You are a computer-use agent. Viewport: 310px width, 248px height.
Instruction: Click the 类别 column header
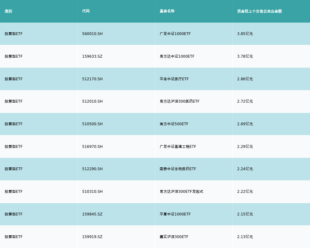[8, 11]
